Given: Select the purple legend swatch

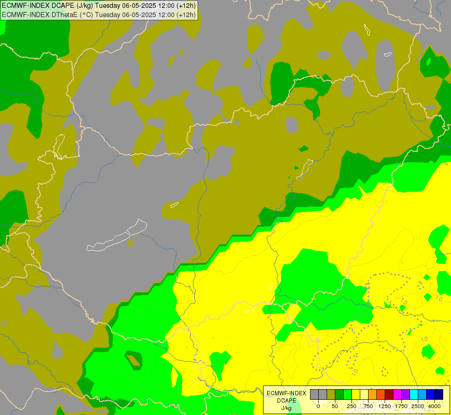Looking at the screenshot, I should [x=405, y=395].
